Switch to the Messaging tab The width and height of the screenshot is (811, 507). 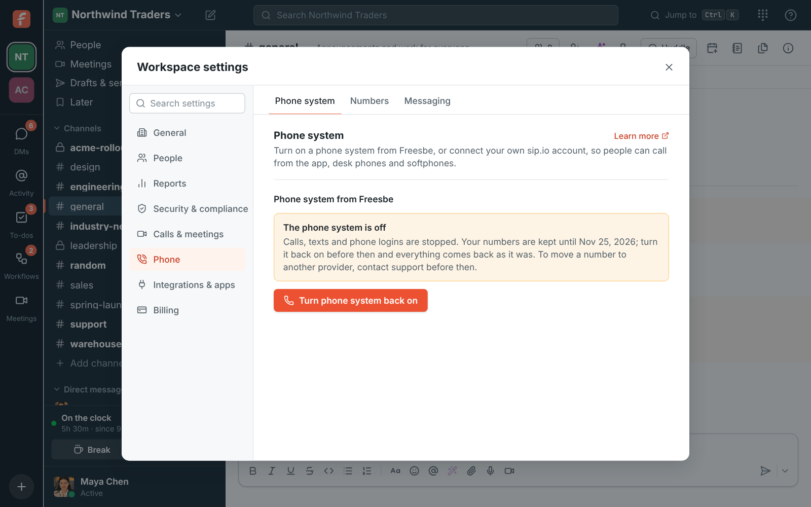[427, 101]
